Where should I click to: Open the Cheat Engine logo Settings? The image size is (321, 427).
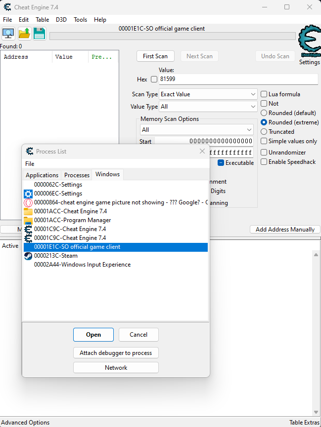click(x=309, y=46)
